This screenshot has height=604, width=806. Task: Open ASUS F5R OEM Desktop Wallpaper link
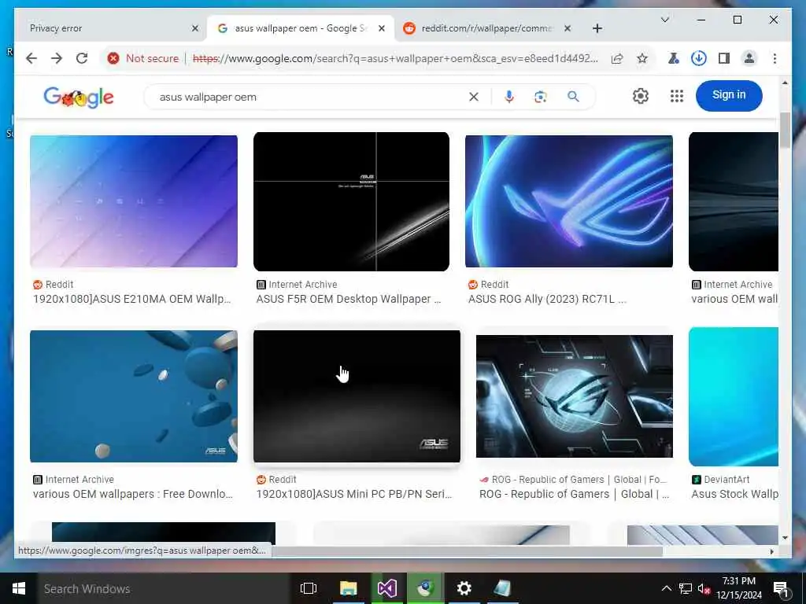point(349,299)
